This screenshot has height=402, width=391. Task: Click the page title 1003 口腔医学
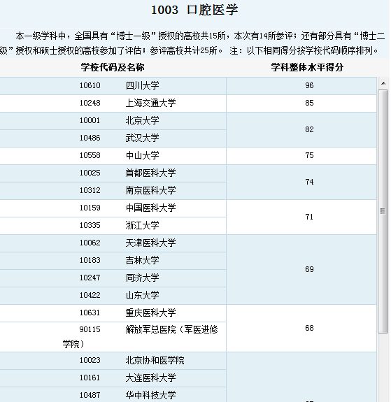click(194, 10)
